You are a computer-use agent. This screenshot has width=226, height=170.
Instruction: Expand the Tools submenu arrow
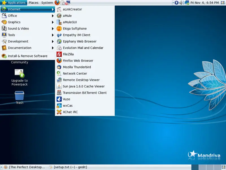tap(53, 35)
